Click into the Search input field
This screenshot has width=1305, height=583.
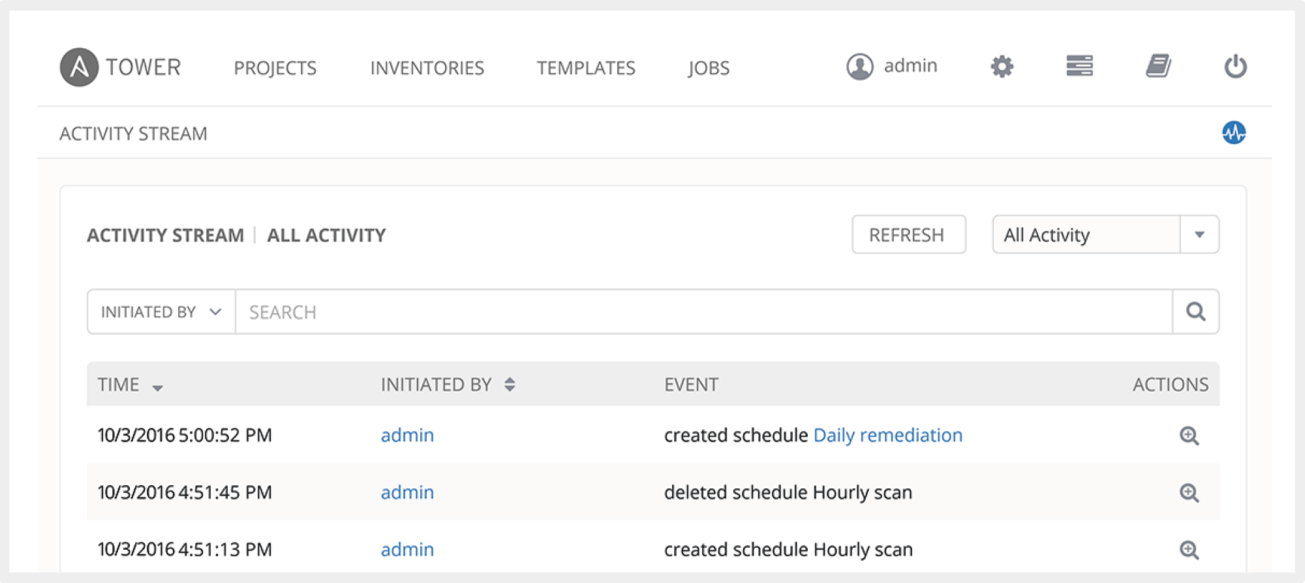pyautogui.click(x=703, y=312)
